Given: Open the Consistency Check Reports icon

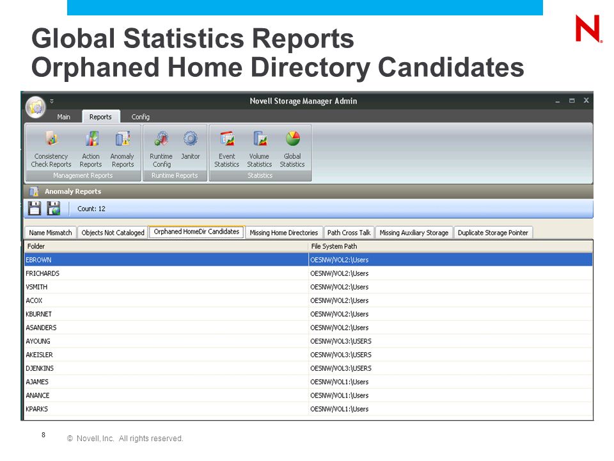Looking at the screenshot, I should tap(51, 149).
